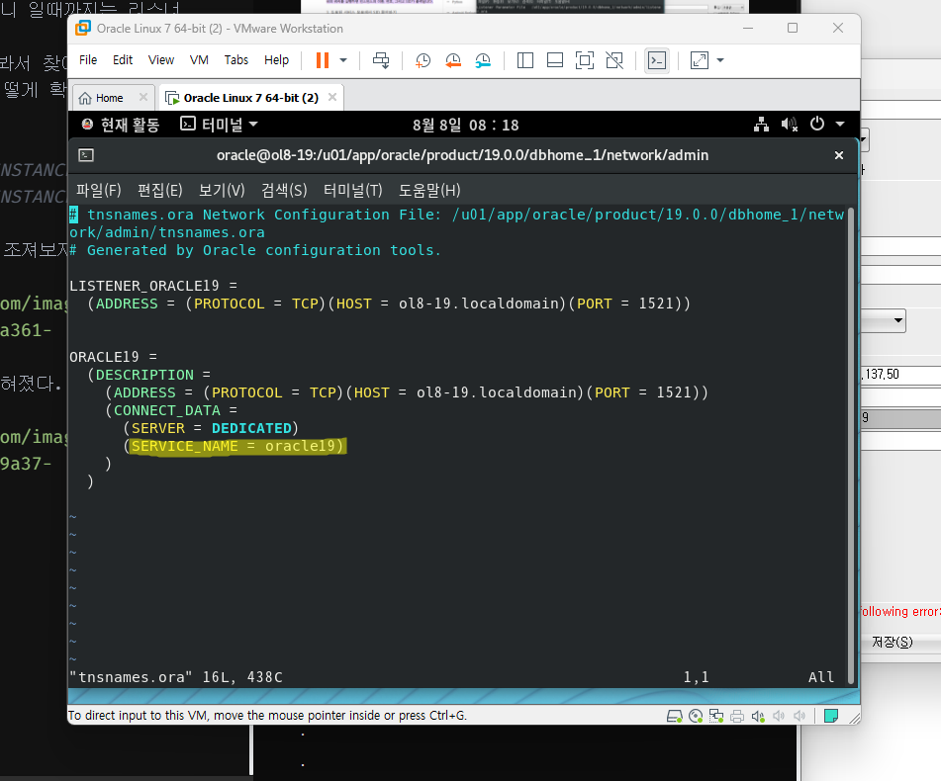Click the last greyed-out speaker status icon
Image resolution: width=941 pixels, height=781 pixels.
[800, 716]
